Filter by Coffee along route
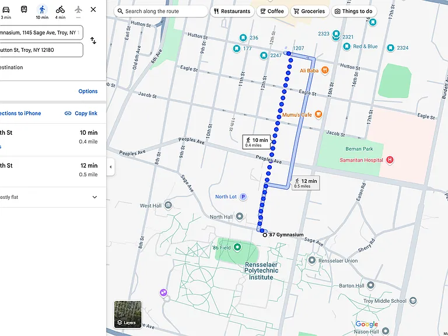The height and width of the screenshot is (336, 448). 272,11
